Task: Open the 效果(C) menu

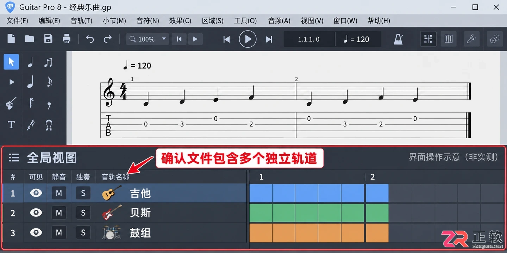Action: tap(180, 21)
